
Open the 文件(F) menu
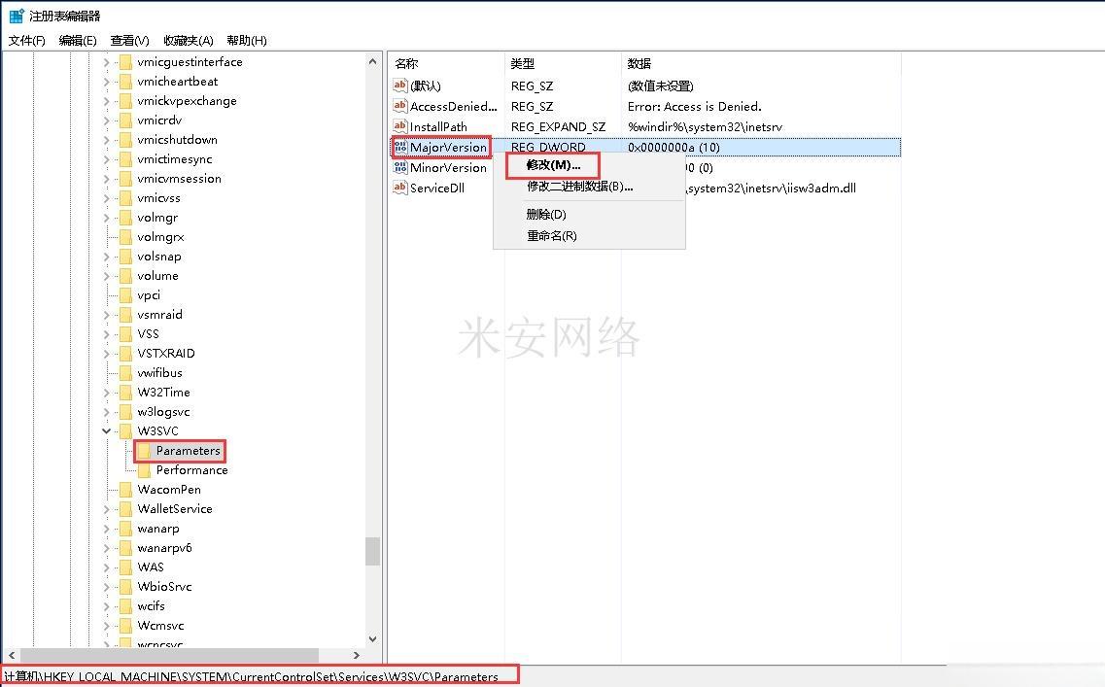(x=27, y=40)
